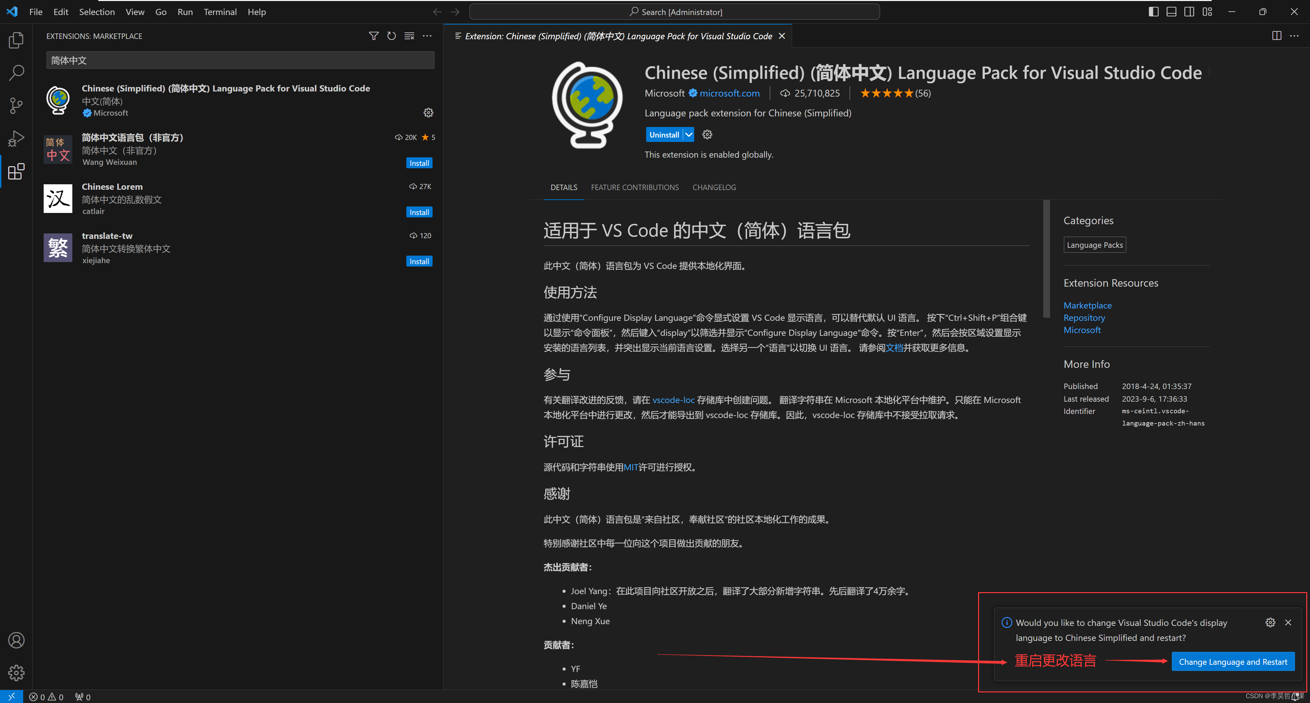Screen dimensions: 1310x703
Task: Click the Uninstall button
Action: 664,135
